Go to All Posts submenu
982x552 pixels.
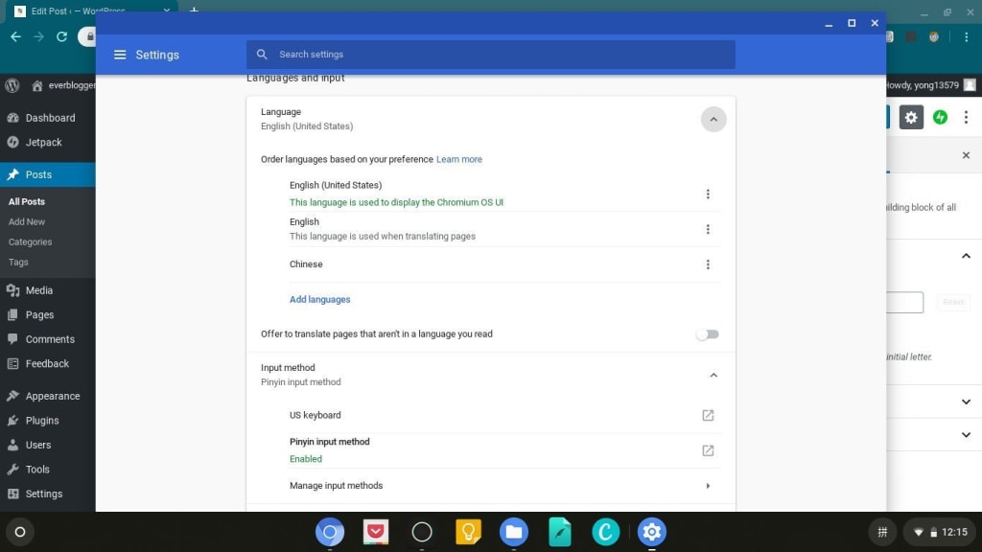click(x=26, y=201)
